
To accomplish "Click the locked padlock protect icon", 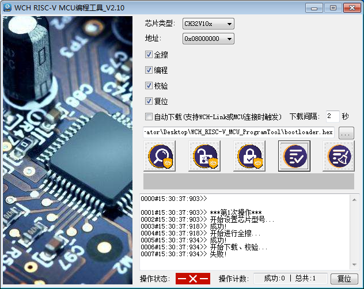I will point(249,155).
